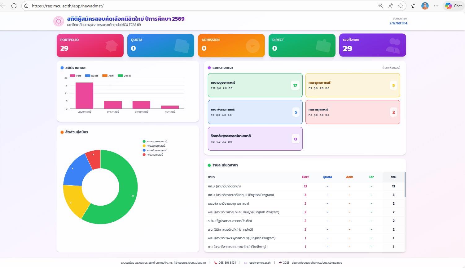Click the read aloud icon in address bar
The width and height of the screenshot is (465, 268).
point(391,6)
